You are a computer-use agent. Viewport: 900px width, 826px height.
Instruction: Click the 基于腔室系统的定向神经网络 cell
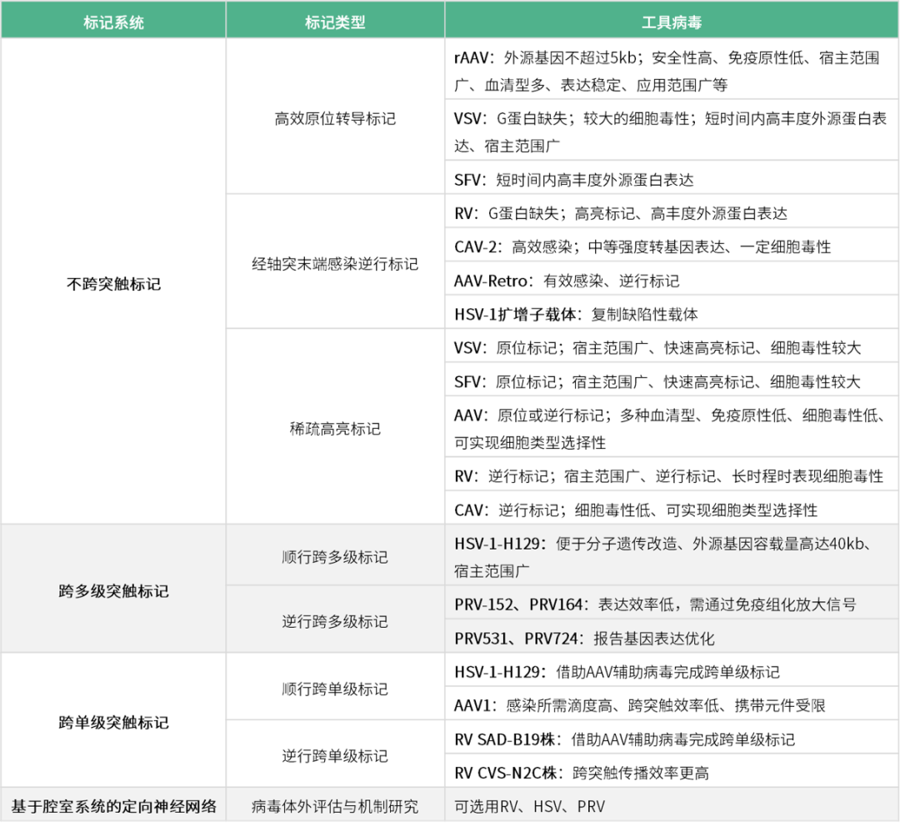[x=113, y=806]
